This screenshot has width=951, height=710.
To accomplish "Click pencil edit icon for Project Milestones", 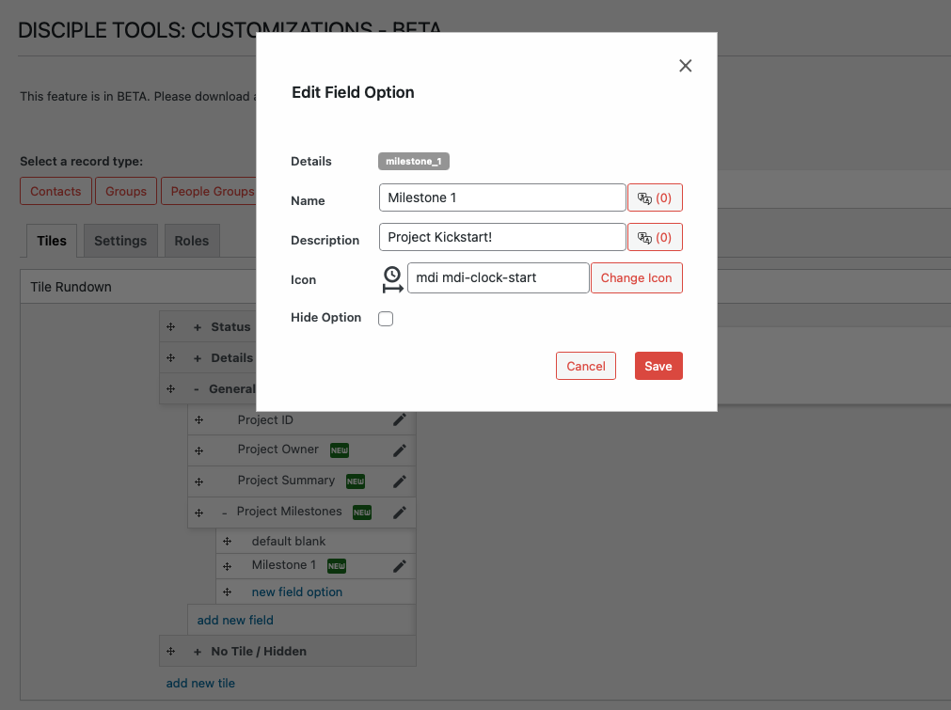I will click(x=400, y=513).
